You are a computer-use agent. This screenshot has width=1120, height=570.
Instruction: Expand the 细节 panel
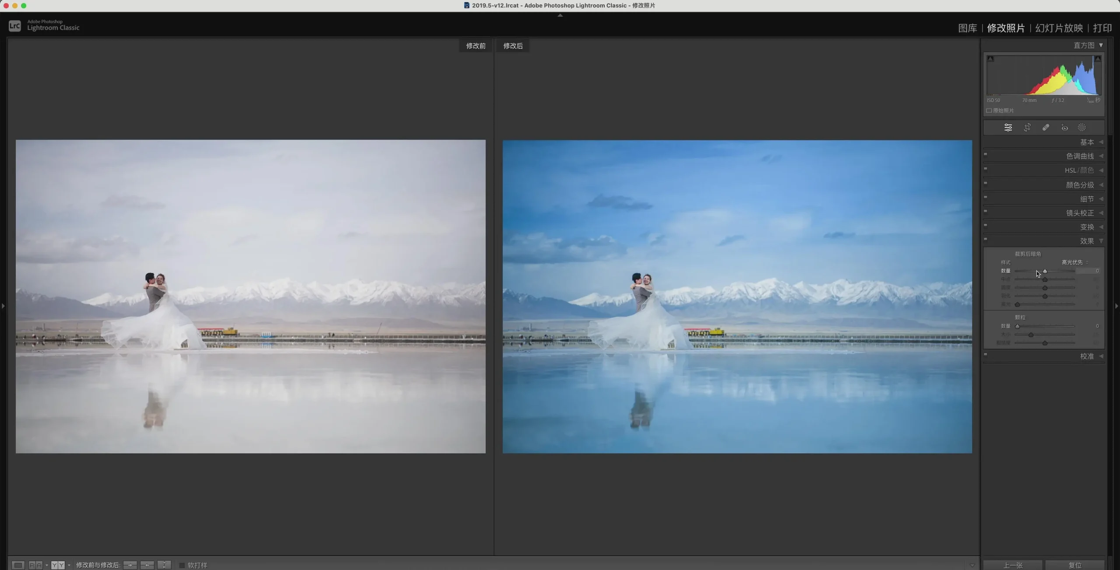[1101, 199]
